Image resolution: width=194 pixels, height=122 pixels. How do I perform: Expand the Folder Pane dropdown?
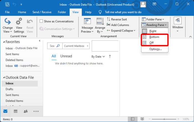153,19
